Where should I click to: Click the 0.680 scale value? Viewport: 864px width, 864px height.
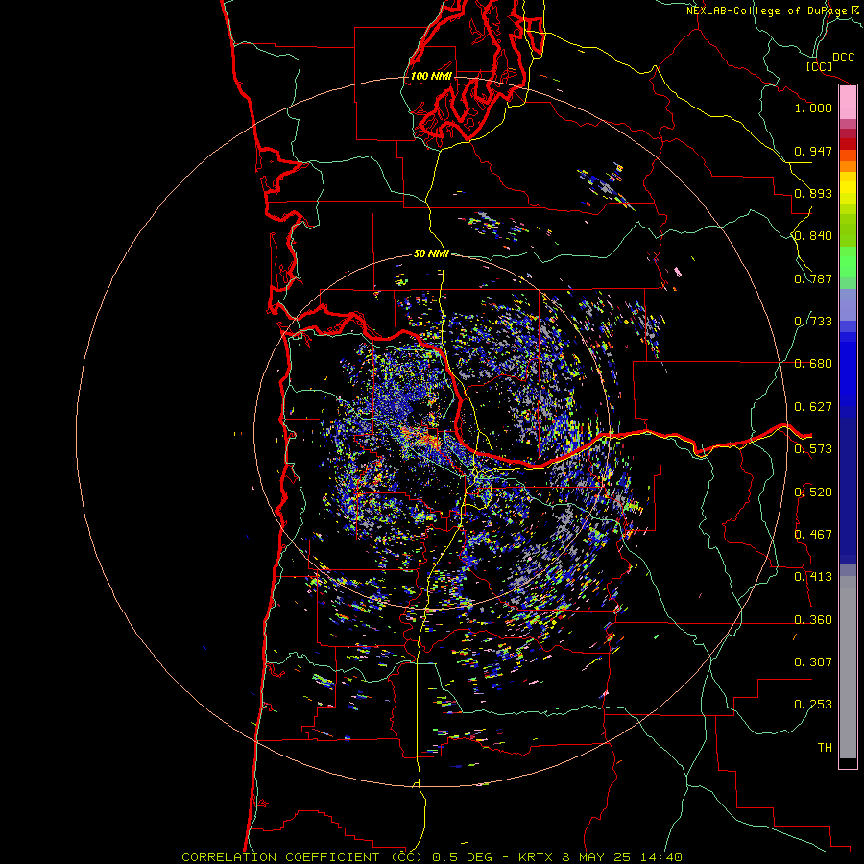813,364
